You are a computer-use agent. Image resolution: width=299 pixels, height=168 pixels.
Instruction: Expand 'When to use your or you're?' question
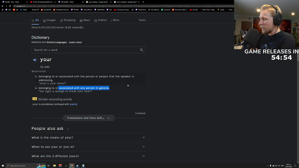click(x=88, y=147)
